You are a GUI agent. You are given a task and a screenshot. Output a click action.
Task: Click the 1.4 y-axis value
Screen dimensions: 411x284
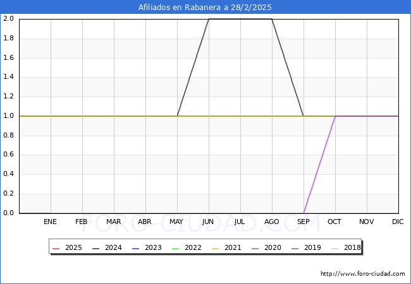pyautogui.click(x=8, y=77)
